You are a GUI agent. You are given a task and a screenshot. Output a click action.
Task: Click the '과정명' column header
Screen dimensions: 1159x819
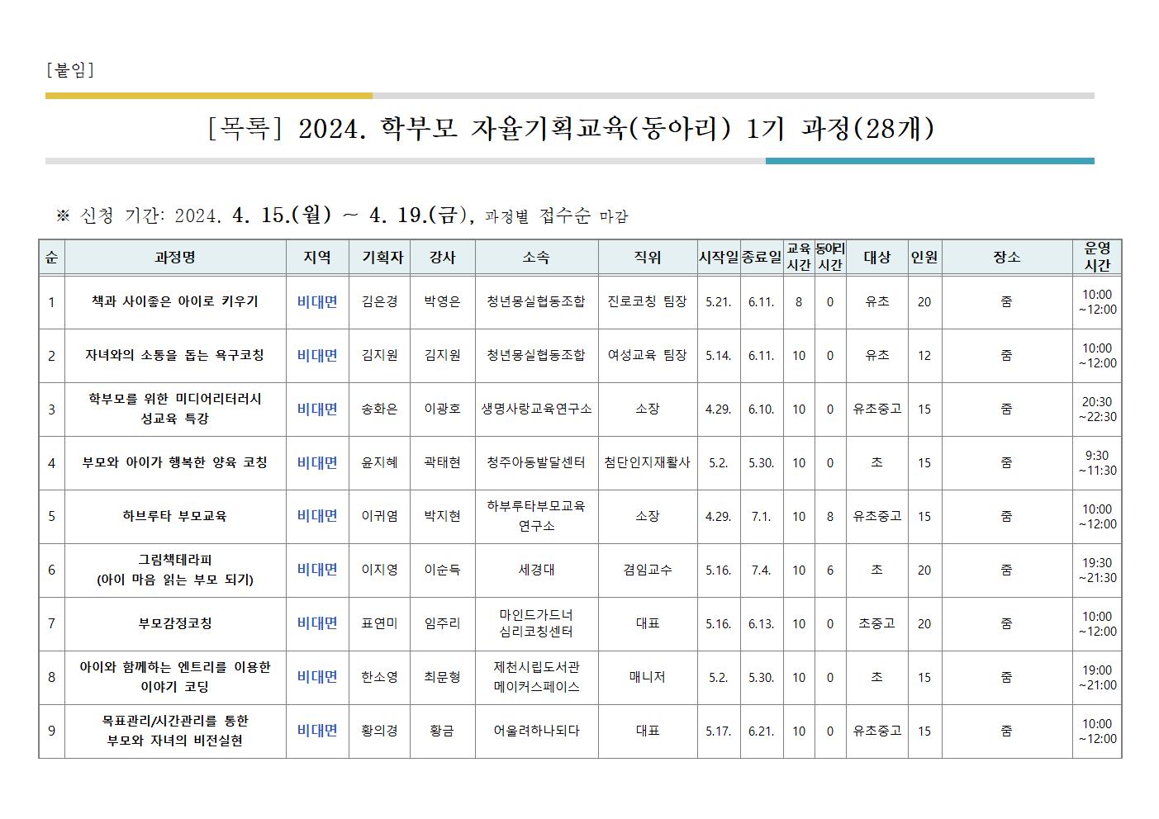[x=175, y=258]
